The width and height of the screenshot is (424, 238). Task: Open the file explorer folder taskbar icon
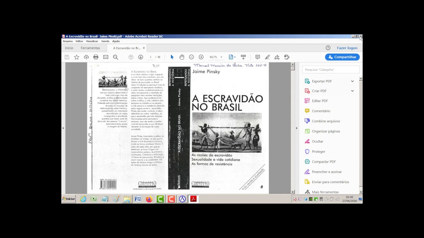[127, 199]
